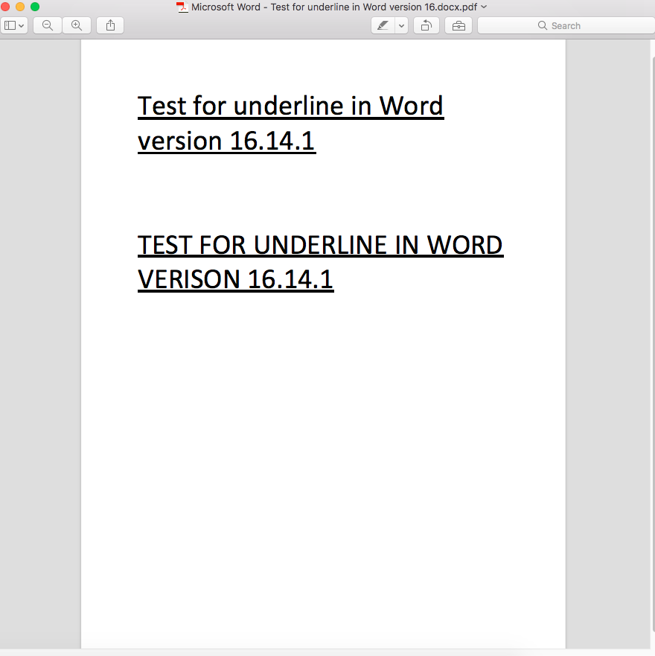
Task: Zoom in on the PDF page
Action: tap(77, 25)
